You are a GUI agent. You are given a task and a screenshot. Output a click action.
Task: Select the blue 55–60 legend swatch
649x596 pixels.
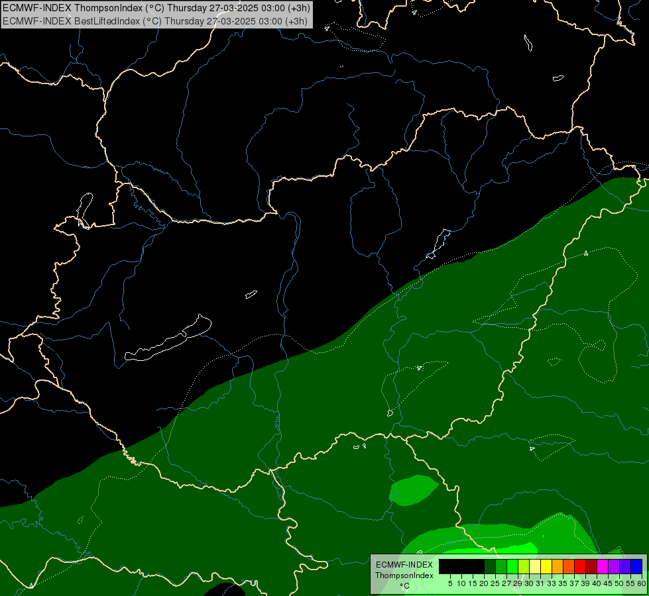coord(636,566)
